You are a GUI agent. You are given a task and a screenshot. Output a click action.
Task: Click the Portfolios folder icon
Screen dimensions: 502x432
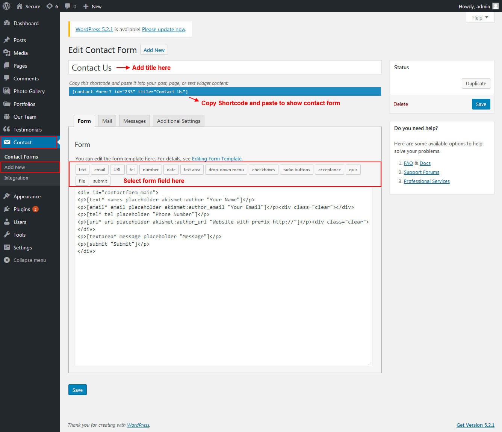pos(7,104)
